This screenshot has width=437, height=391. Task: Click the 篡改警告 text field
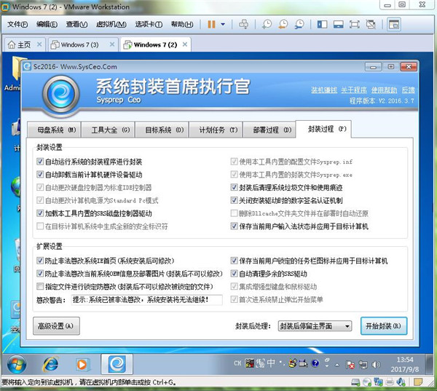click(147, 300)
